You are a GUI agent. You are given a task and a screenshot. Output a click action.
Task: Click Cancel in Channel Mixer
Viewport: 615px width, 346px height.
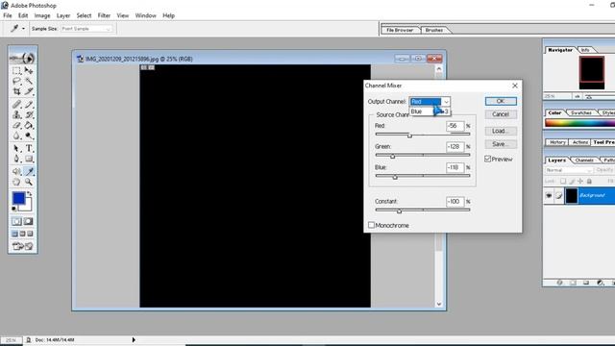click(501, 114)
